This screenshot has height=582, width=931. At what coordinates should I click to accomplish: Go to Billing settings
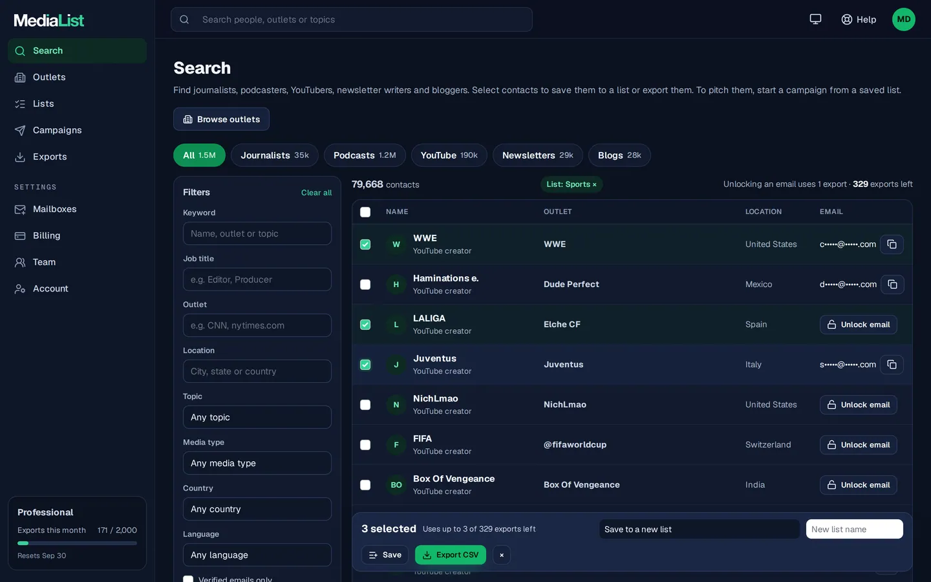coord(77,235)
